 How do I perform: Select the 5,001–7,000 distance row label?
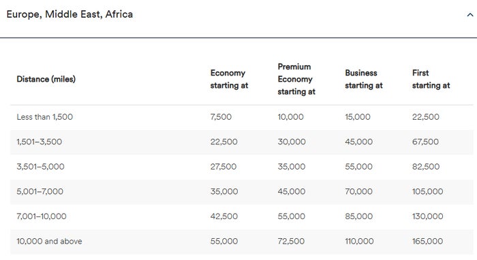coord(40,192)
